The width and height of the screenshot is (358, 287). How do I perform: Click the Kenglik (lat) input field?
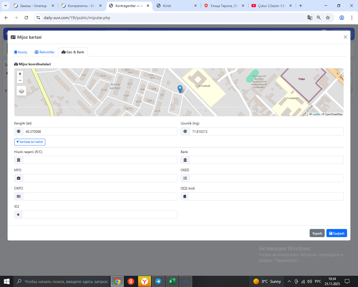pos(100,131)
